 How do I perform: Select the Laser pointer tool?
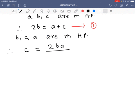(x=76, y=11)
